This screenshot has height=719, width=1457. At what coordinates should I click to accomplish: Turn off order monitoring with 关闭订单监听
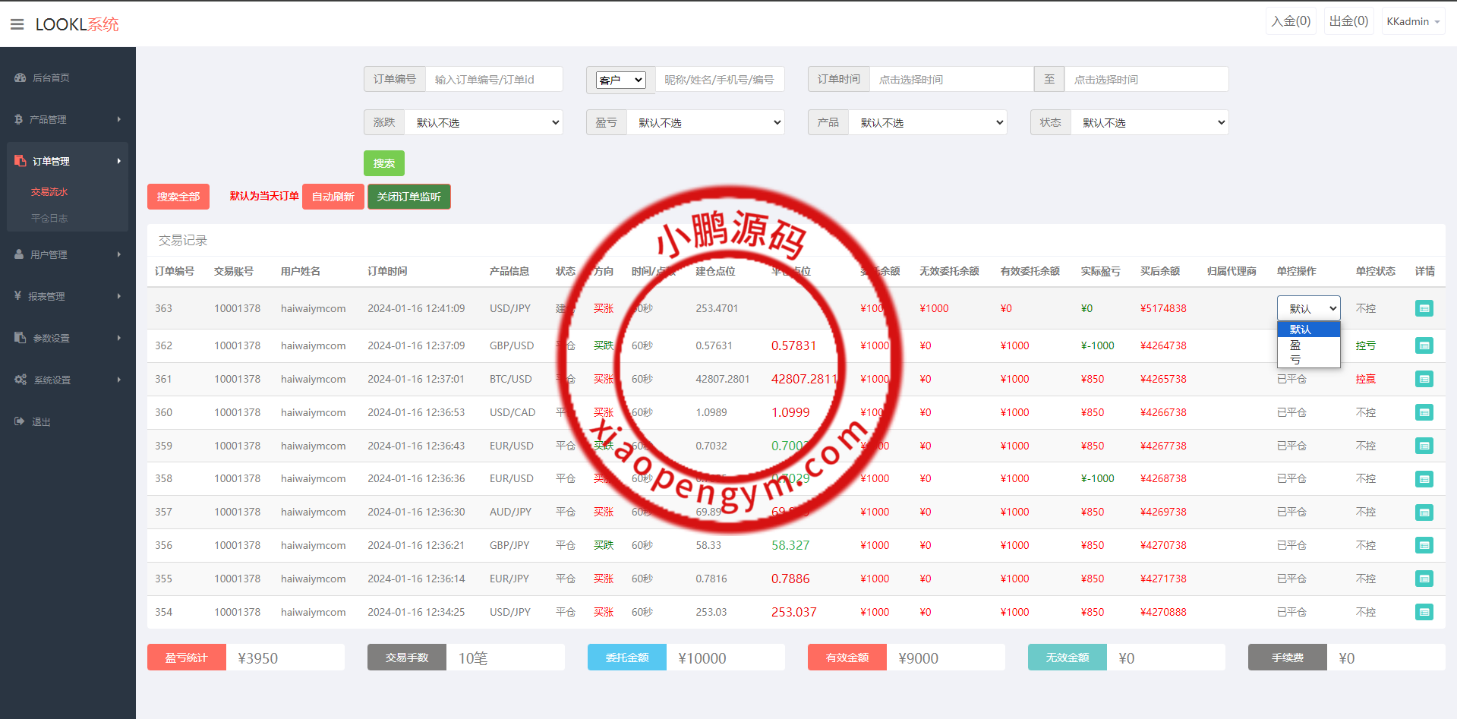point(408,197)
